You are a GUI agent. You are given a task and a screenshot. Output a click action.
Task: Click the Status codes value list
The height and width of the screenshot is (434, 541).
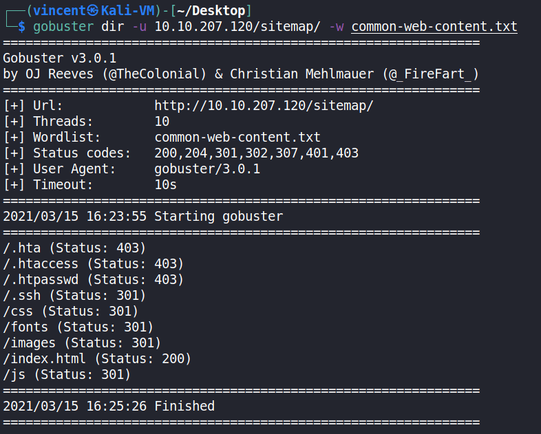tap(256, 153)
